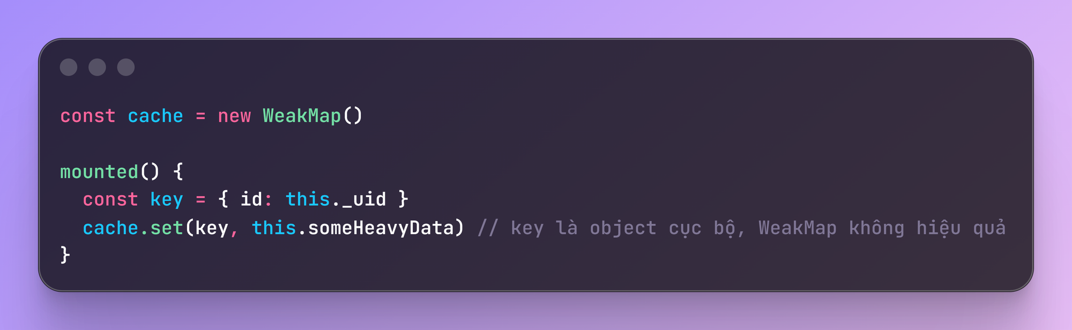The image size is (1072, 330).
Task: Click the word "cục" in the comment
Action: point(685,228)
